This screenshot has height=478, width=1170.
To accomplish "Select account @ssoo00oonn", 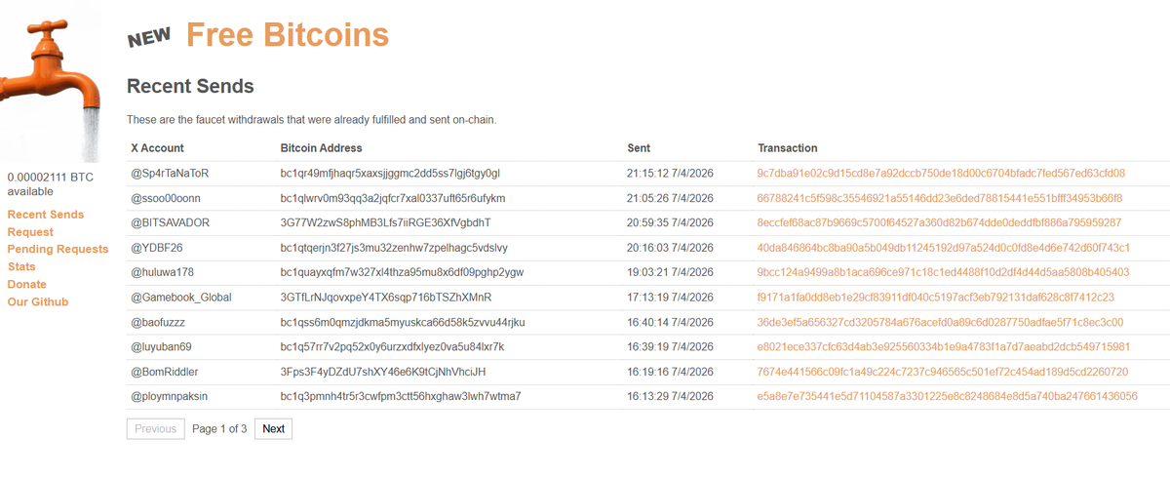I will coord(166,198).
